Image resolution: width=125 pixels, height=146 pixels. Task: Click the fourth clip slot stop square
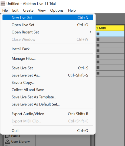tap(98, 51)
